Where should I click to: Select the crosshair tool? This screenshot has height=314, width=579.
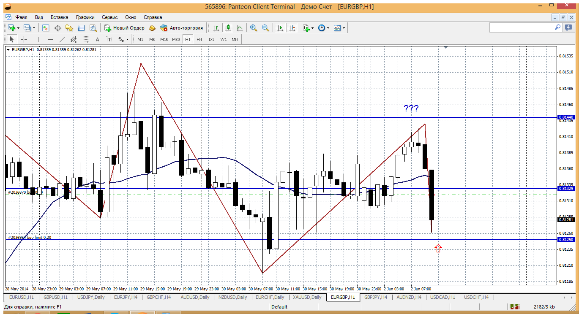point(24,39)
